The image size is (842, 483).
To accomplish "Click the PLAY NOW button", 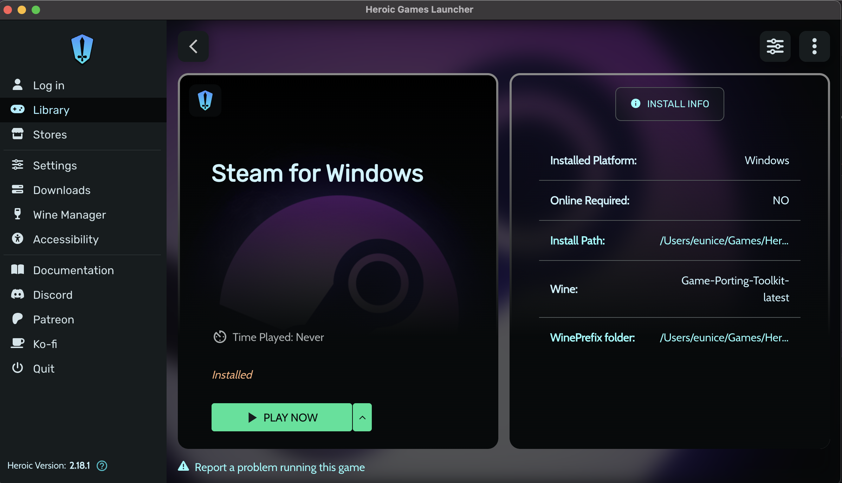I will (281, 417).
